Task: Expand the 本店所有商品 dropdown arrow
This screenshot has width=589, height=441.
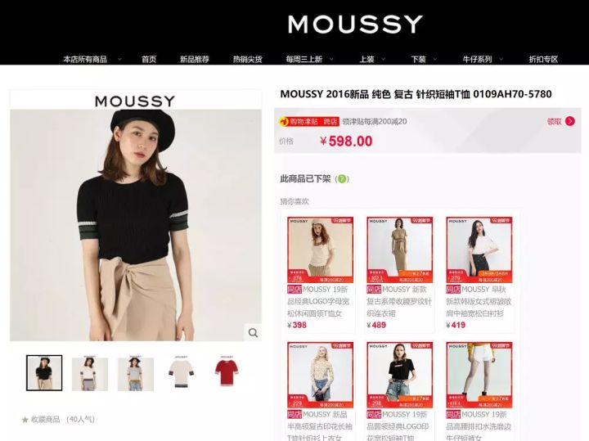Action: click(119, 59)
